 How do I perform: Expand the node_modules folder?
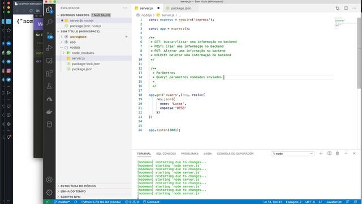[x=63, y=53]
